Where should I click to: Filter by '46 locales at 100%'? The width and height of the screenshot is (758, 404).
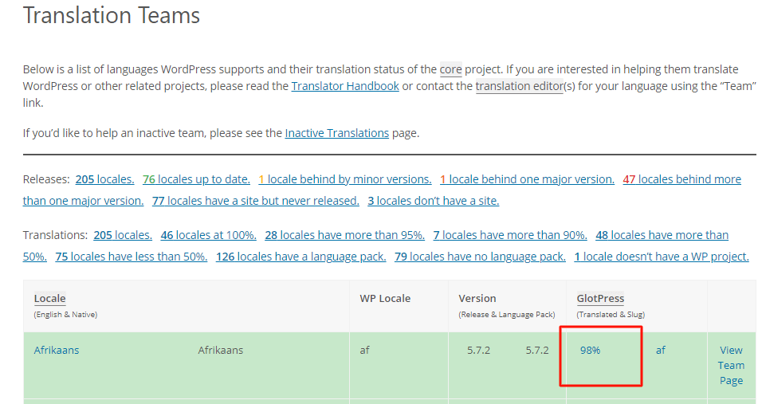point(208,235)
